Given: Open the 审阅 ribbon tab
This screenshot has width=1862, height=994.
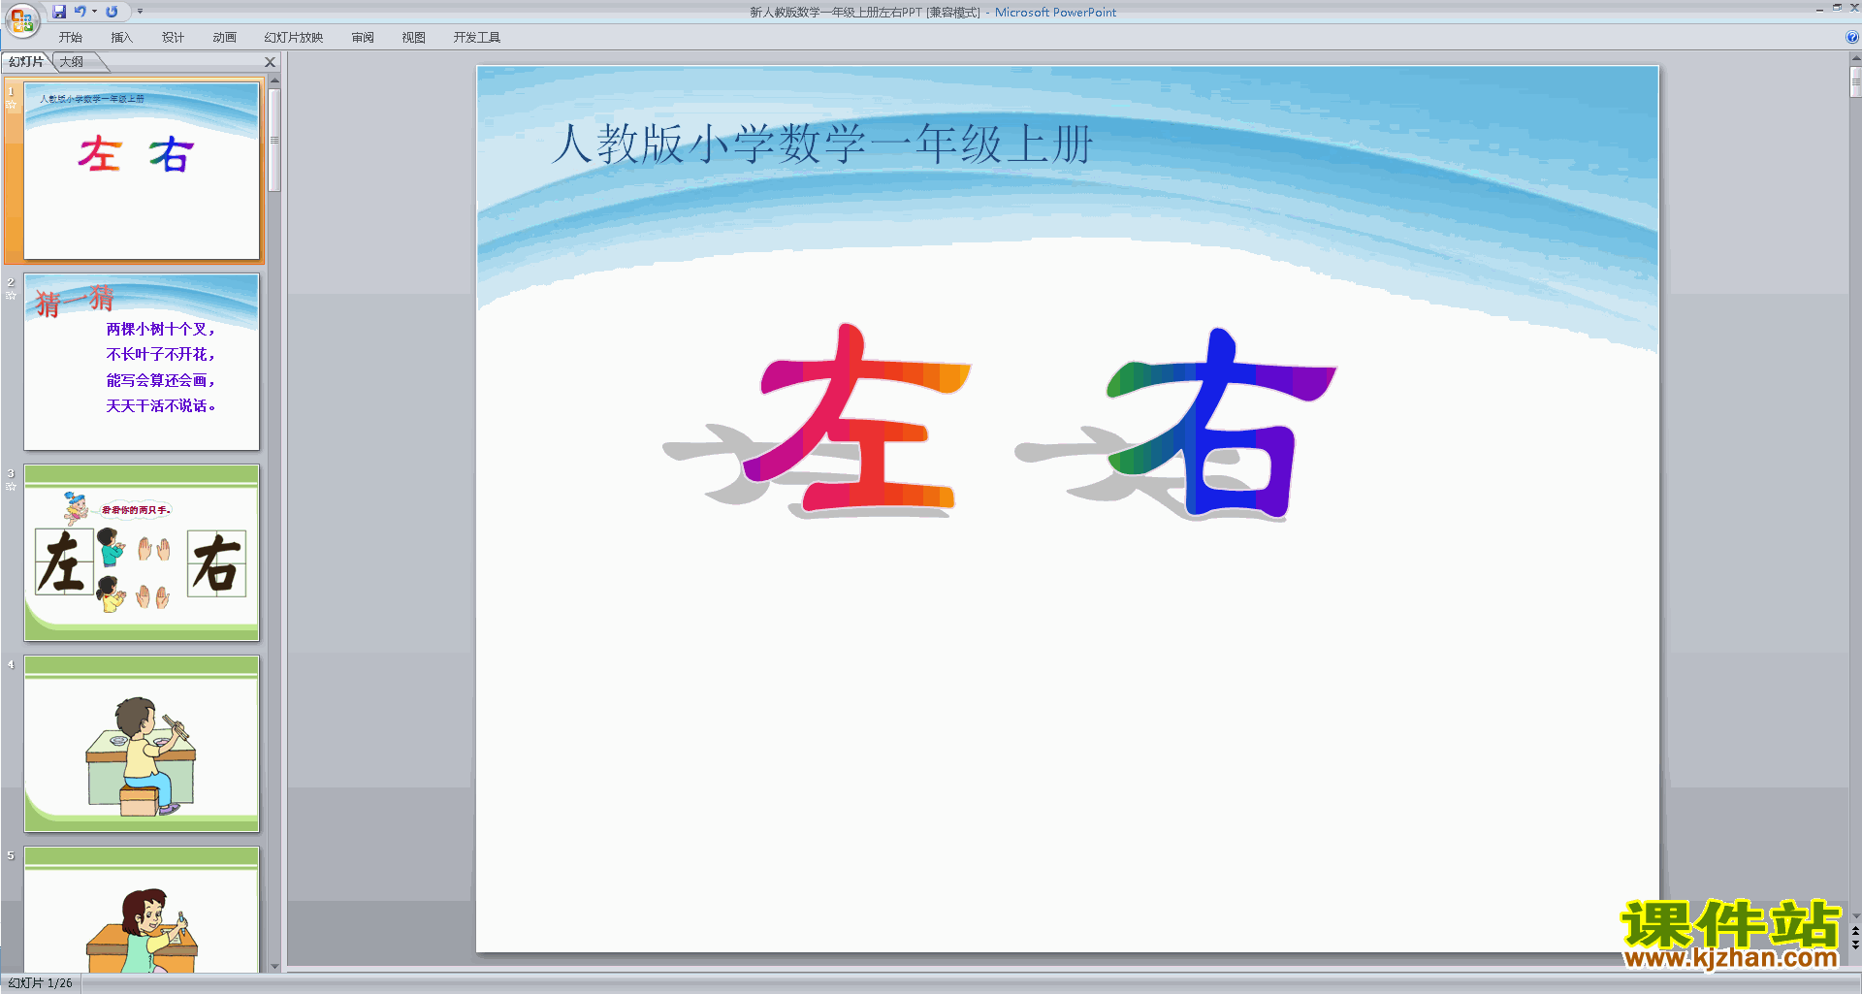Looking at the screenshot, I should 363,38.
